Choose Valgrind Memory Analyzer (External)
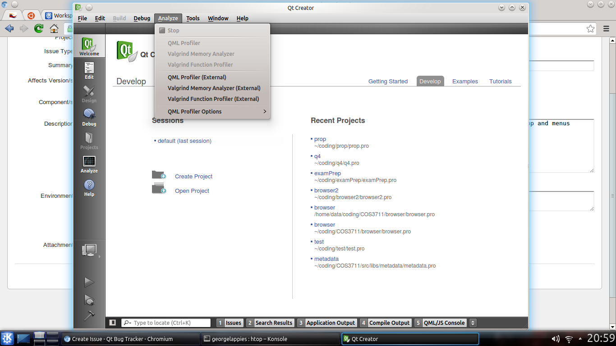616x346 pixels. tap(212, 88)
